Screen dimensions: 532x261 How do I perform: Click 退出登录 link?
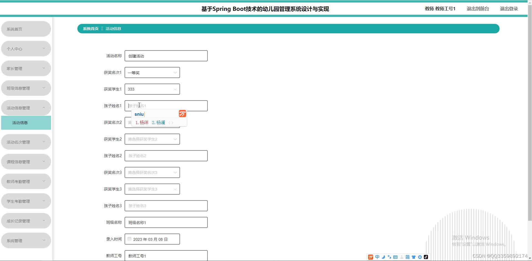(509, 9)
